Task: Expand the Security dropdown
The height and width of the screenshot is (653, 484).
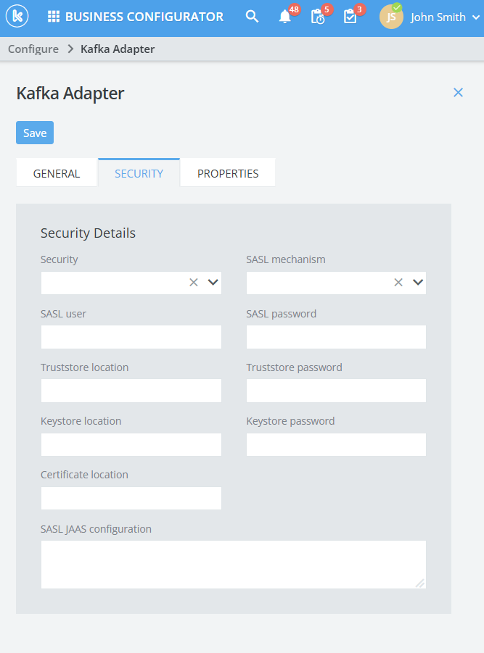Action: (x=213, y=283)
